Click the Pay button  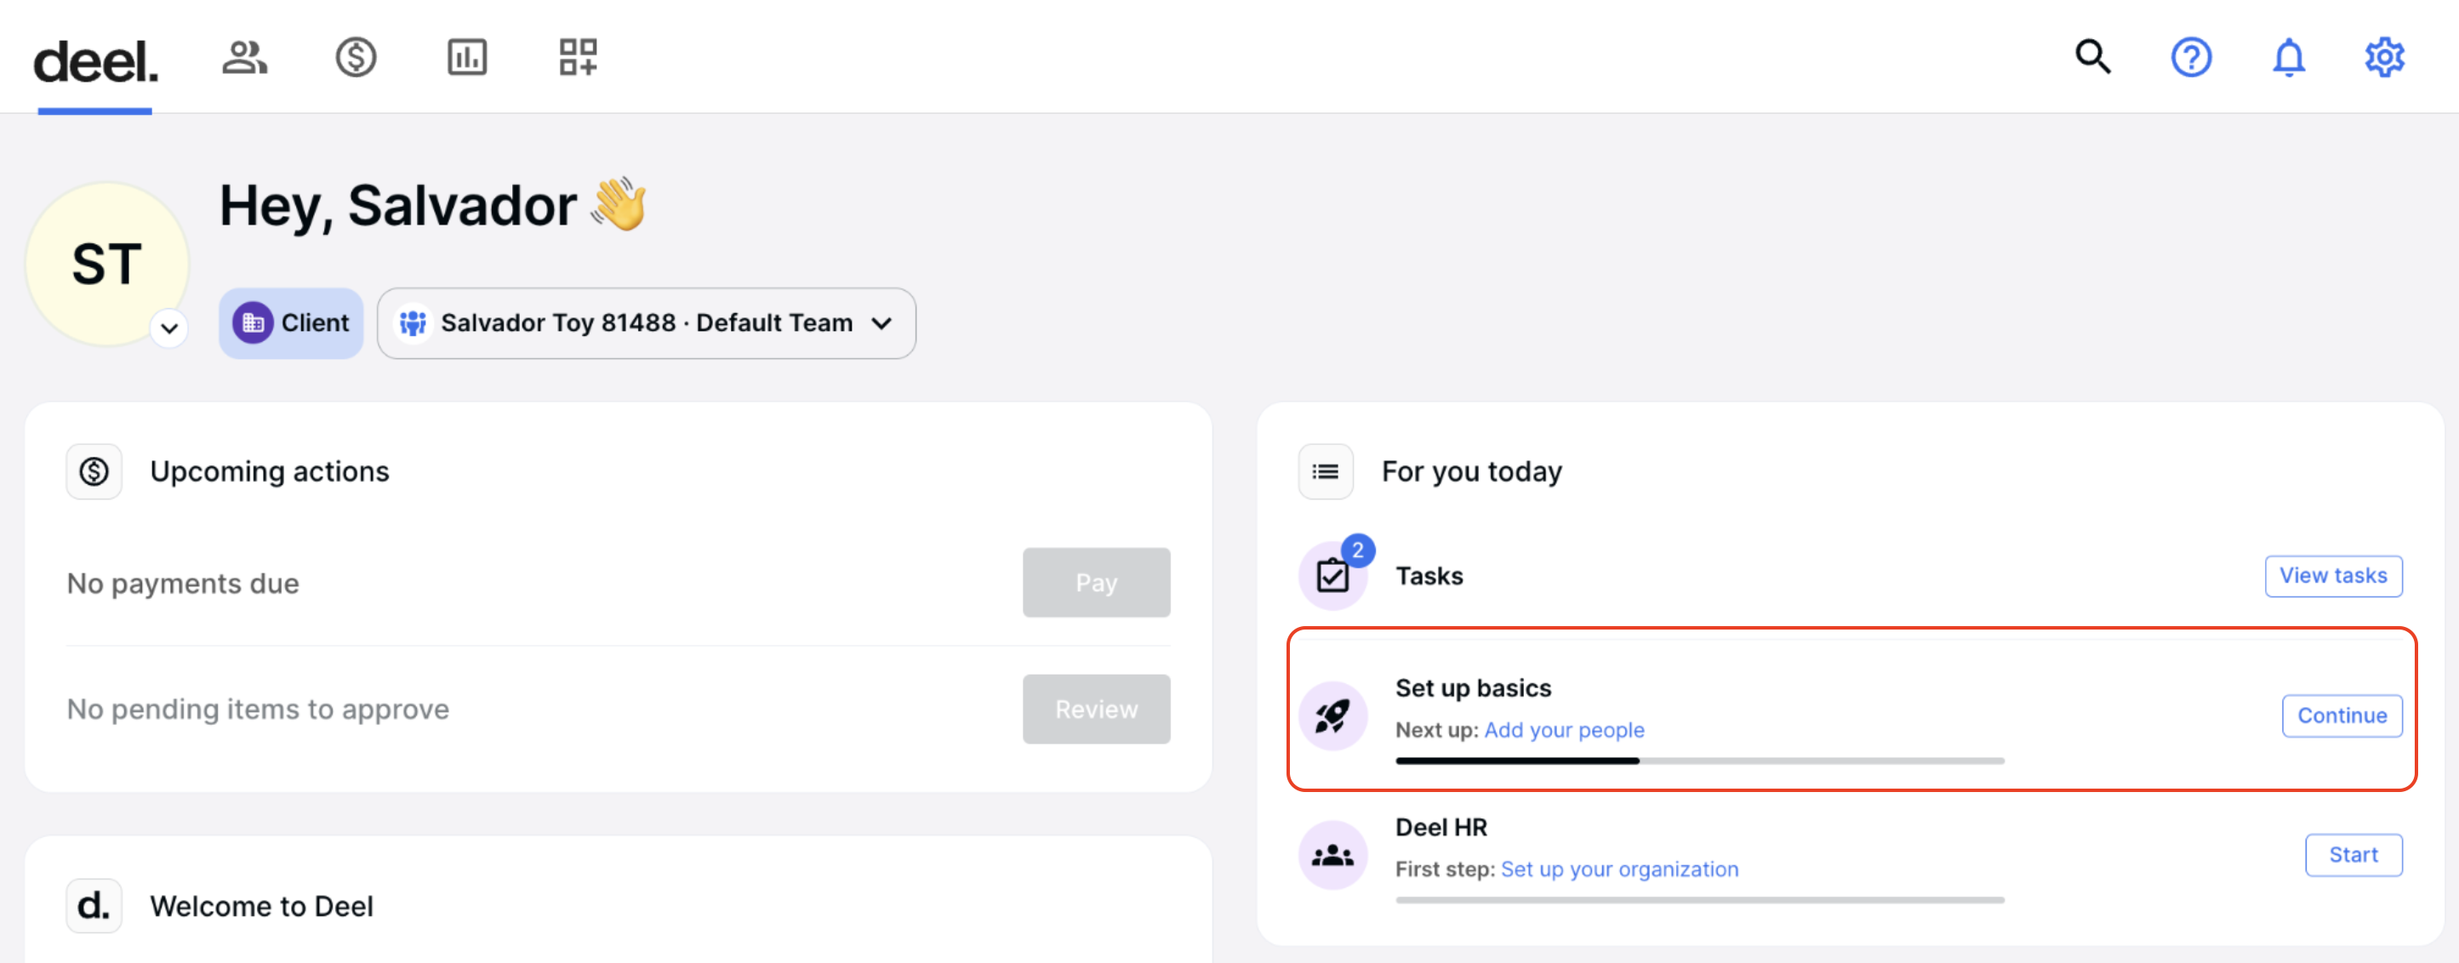pos(1096,582)
